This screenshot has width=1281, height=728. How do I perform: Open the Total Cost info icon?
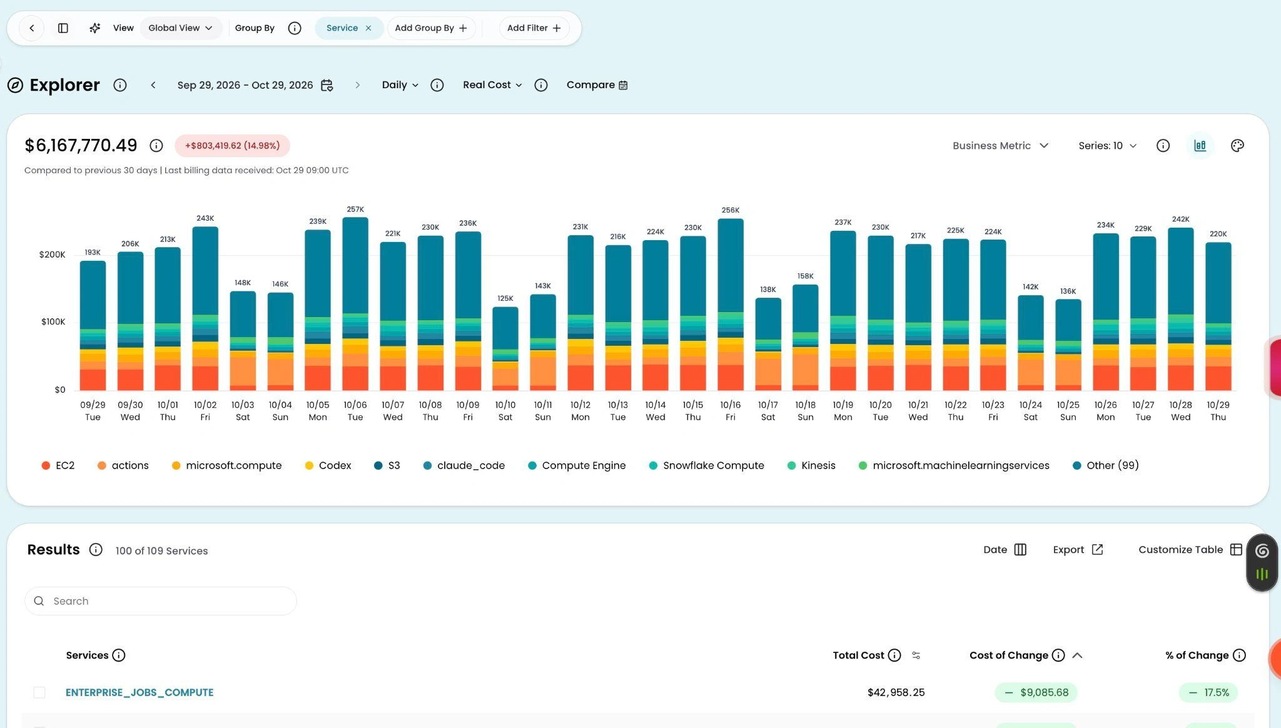pos(894,655)
